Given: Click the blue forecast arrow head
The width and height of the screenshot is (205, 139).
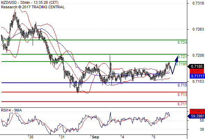Looking at the screenshot, I should coord(177,59).
